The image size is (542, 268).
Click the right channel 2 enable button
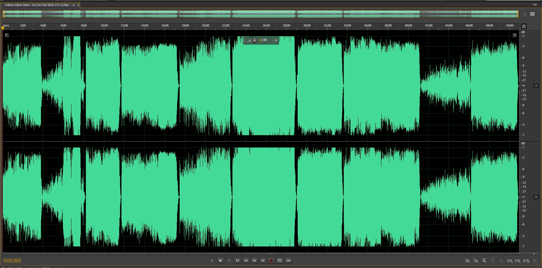(536, 197)
